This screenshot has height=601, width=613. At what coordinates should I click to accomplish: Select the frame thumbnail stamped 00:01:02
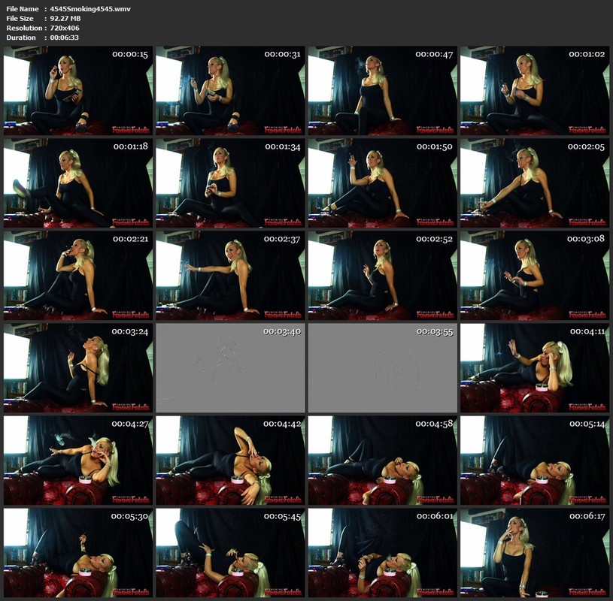[x=535, y=91]
